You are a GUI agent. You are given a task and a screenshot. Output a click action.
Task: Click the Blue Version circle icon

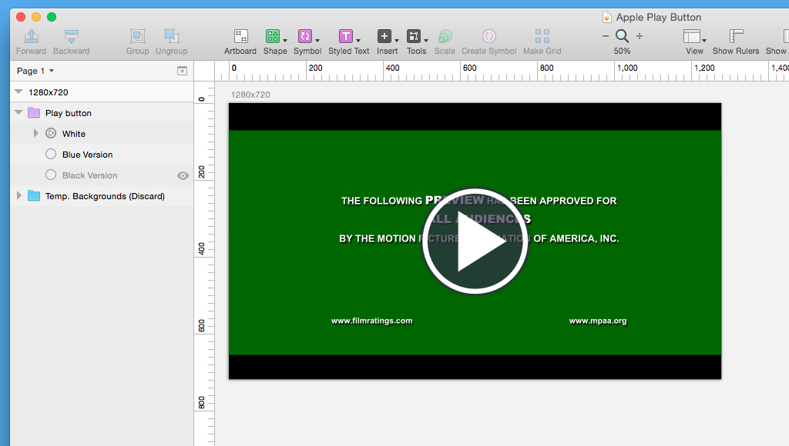point(51,154)
